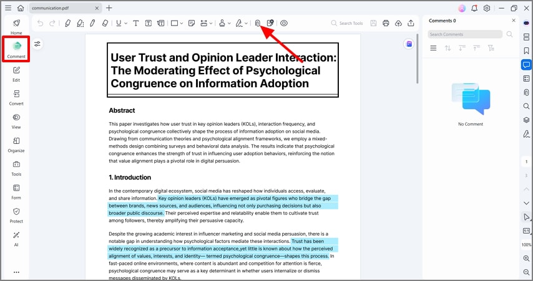Open the Home section in the sidebar
The width and height of the screenshot is (533, 281).
(x=16, y=26)
